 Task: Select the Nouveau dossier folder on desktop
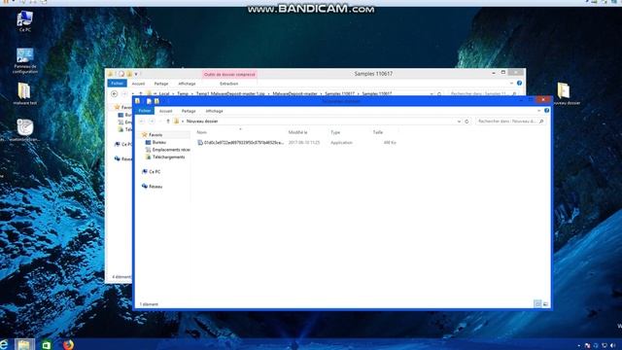tap(565, 93)
